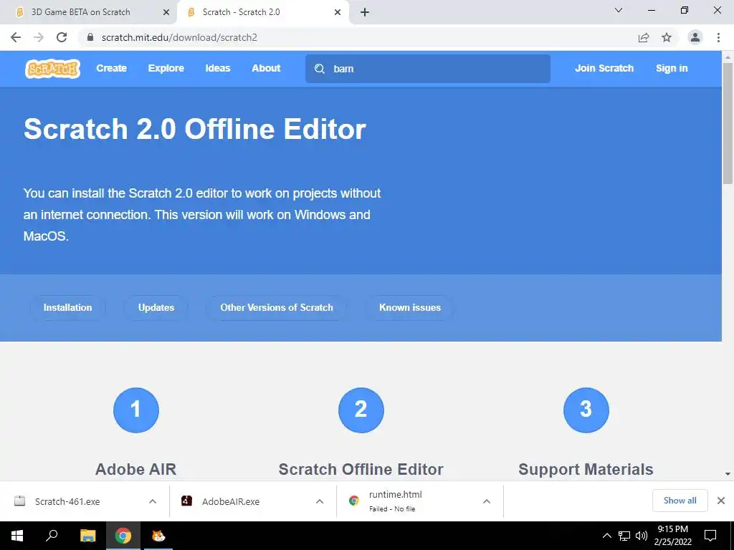Screen dimensions: 734x550
Task: Click the Scratch logo in the navigation bar
Action: (52, 69)
